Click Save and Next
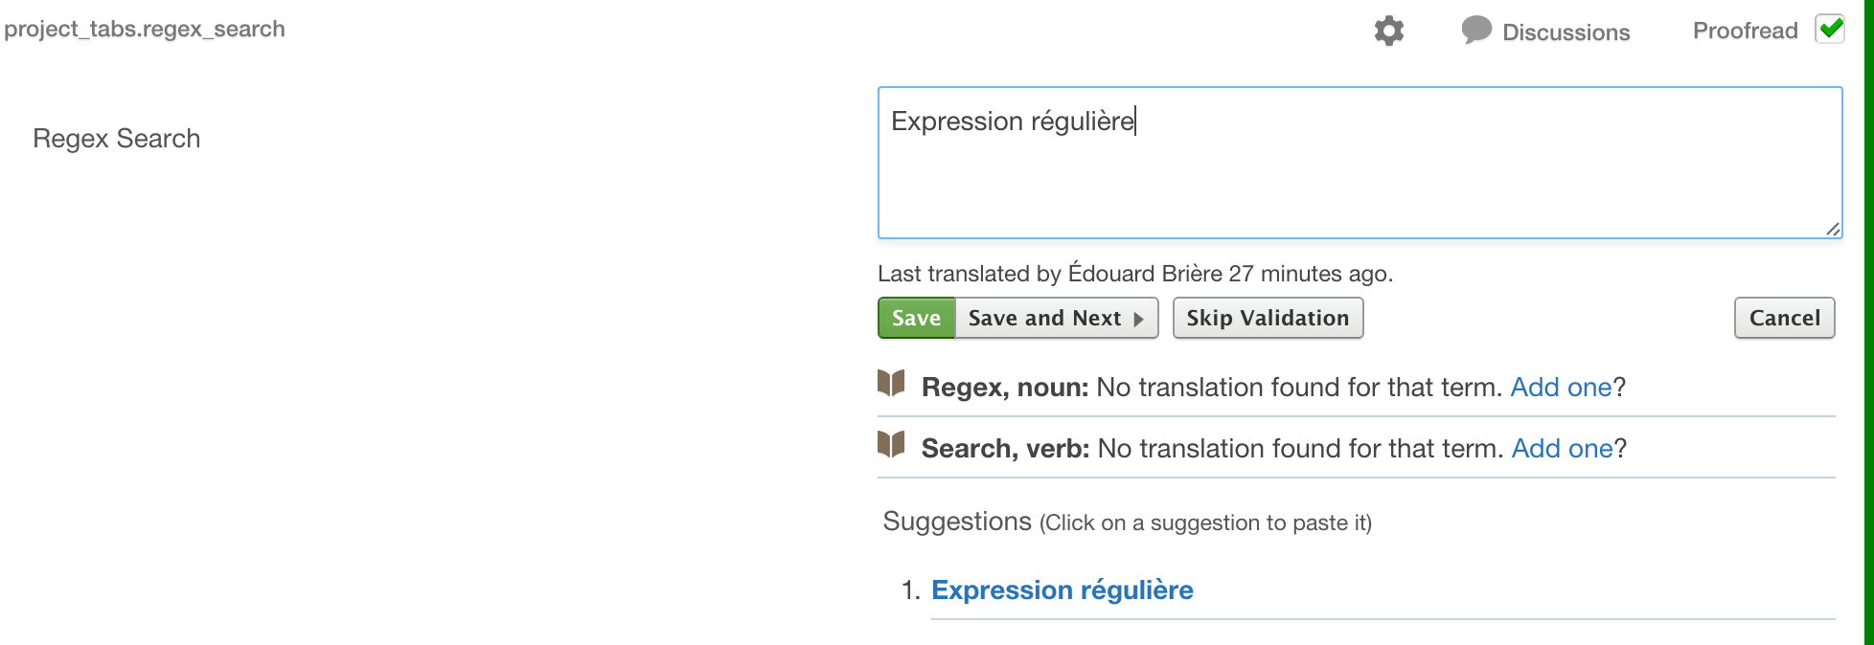Viewport: 1874px width, 645px height. click(x=1044, y=319)
